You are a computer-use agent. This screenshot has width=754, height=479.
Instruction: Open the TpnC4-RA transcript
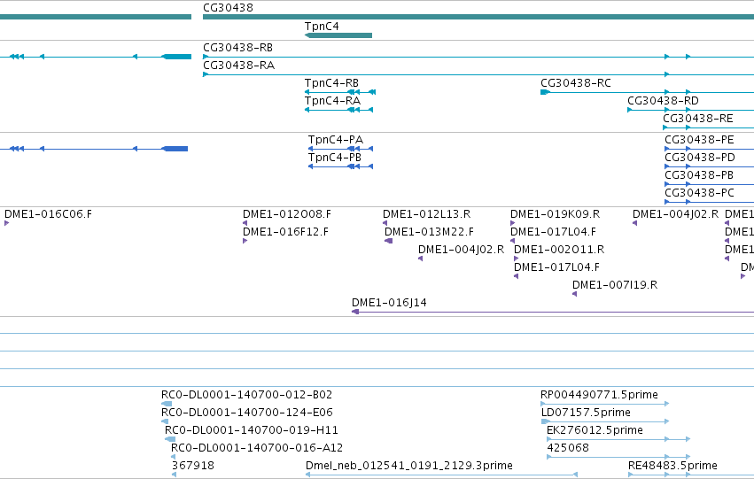(x=338, y=110)
